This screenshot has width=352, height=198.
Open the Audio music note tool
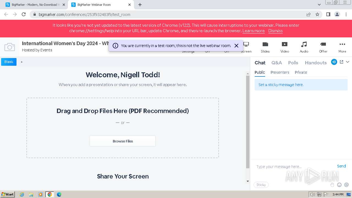point(304,47)
